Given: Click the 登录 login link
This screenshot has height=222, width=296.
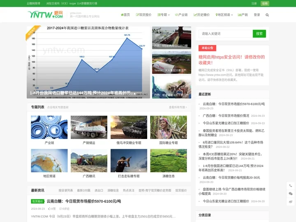Looking at the screenshot, I should [x=257, y=15].
